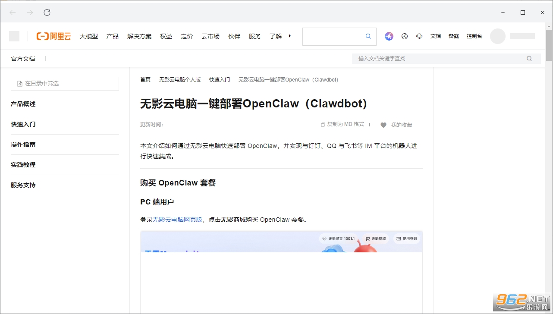Click the 无影云电脑个人版 breadcrumb
Screen dimensions: 553x314
click(x=180, y=80)
